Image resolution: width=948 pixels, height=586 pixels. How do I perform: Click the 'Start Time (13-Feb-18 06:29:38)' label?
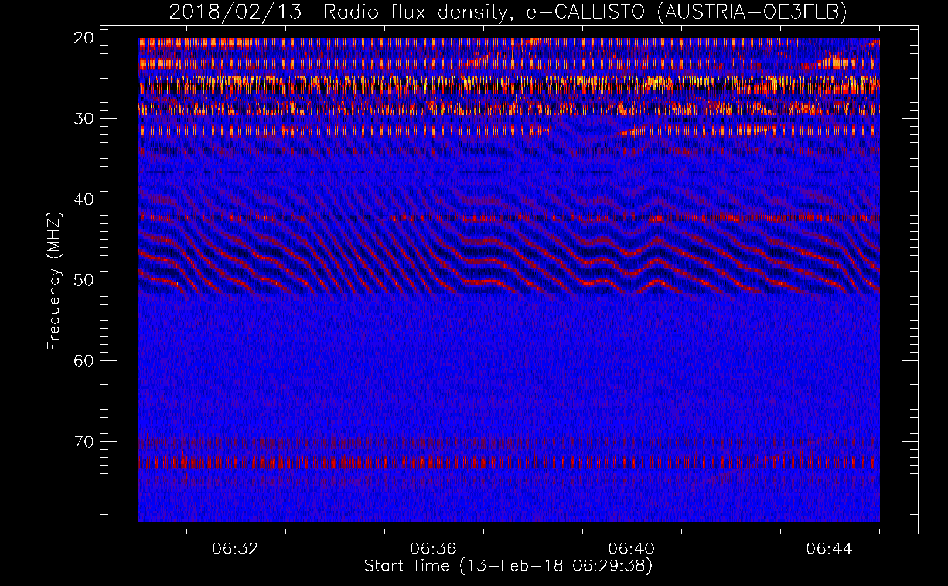click(509, 566)
